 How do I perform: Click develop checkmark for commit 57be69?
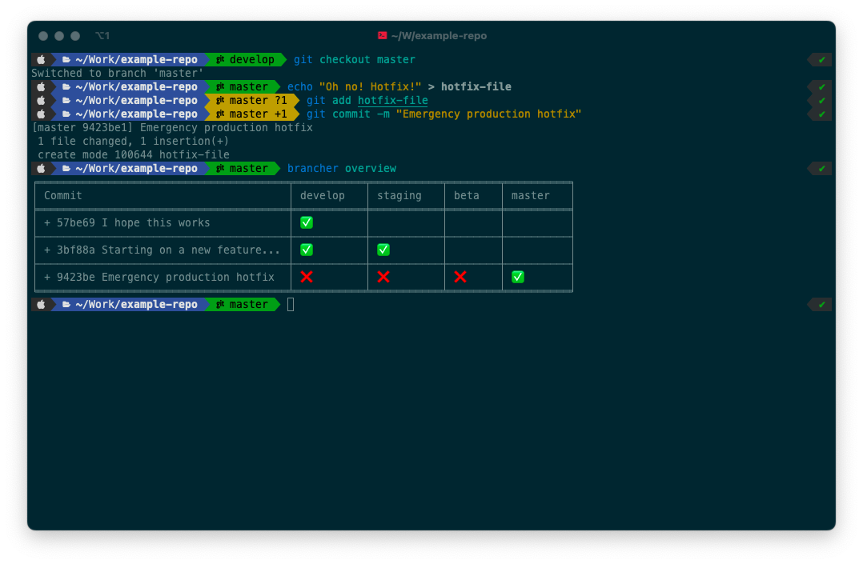click(307, 222)
